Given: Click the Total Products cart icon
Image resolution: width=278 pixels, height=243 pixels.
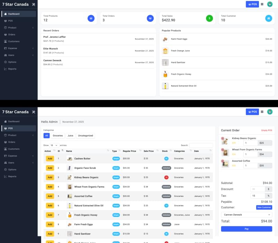Looking at the screenshot, I should [91, 18].
